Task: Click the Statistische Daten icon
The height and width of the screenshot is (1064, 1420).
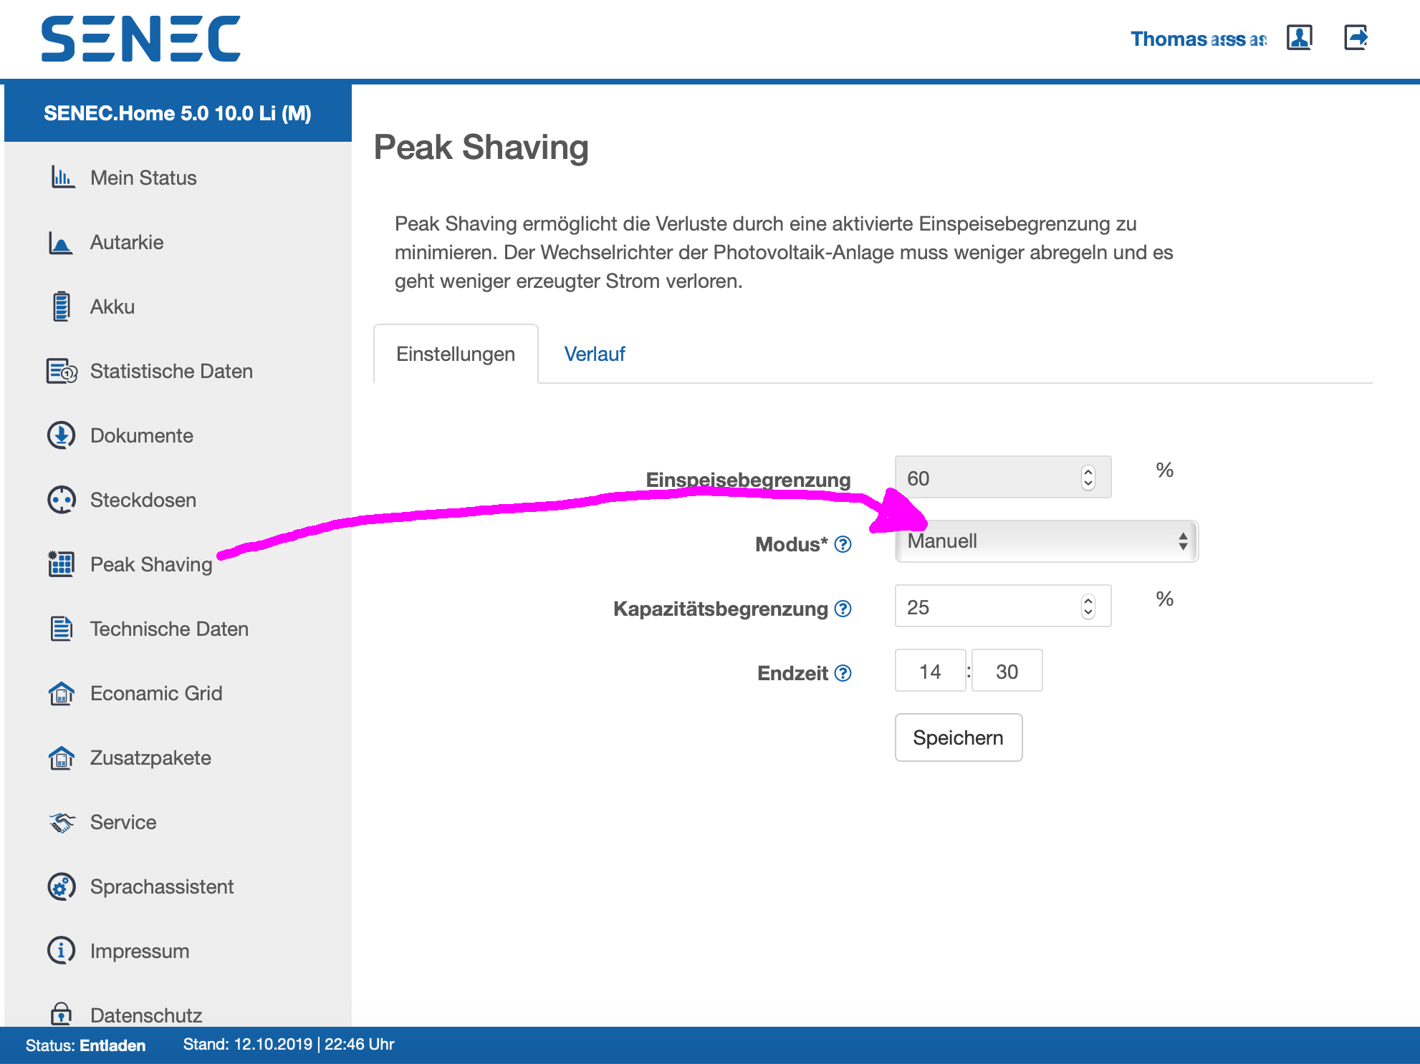Action: click(62, 371)
